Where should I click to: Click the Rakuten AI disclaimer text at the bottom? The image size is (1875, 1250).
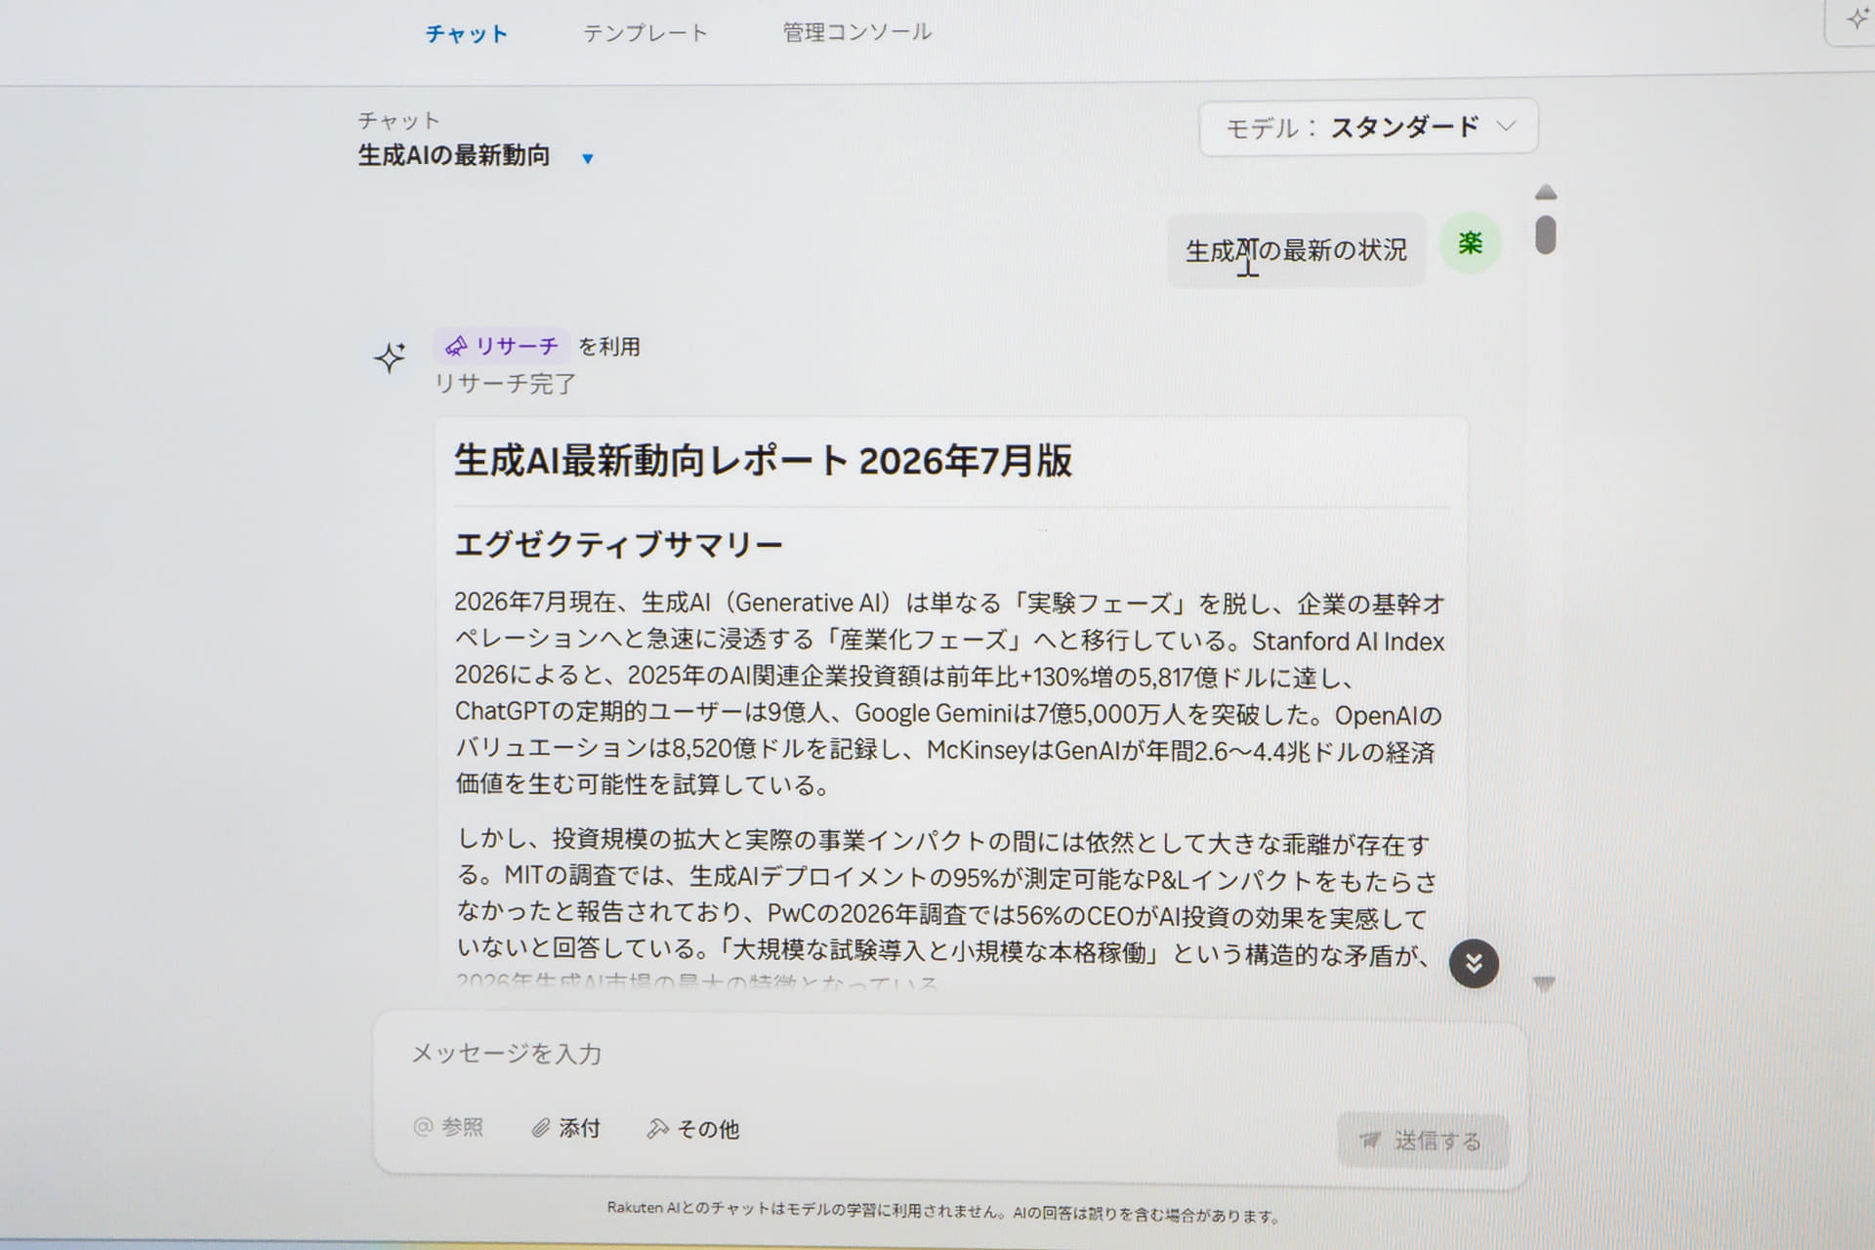click(943, 1213)
